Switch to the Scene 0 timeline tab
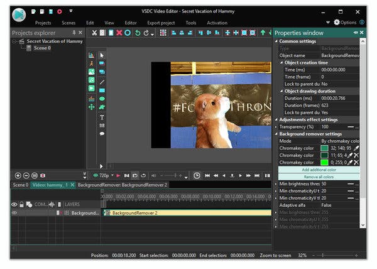 21,185
